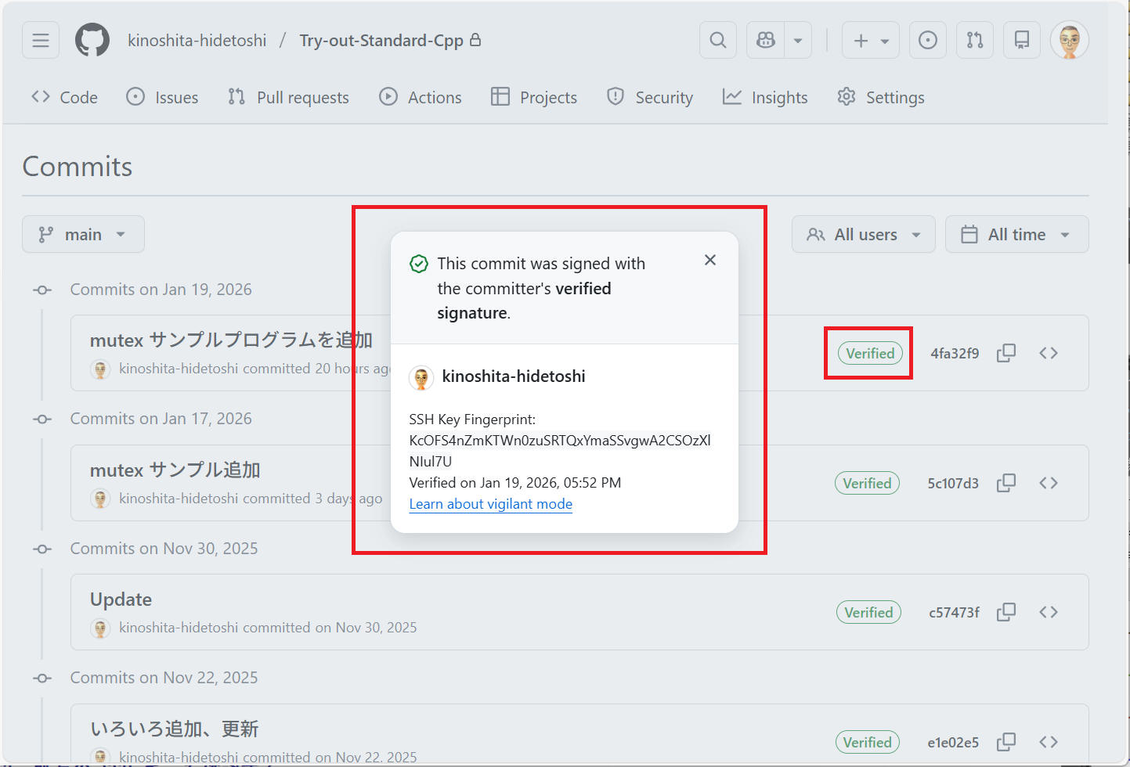Open the GitHub homepage via the logo
This screenshot has height=767, width=1130.
(92, 40)
